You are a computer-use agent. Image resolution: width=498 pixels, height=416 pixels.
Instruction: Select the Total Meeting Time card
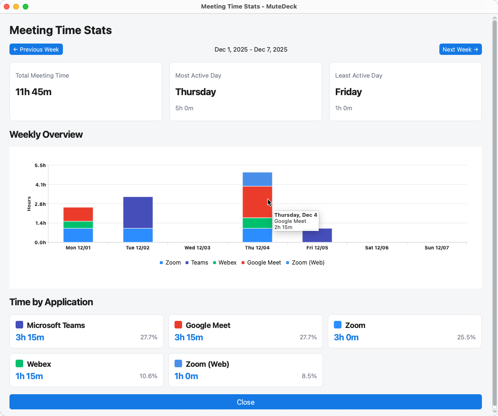coord(86,91)
